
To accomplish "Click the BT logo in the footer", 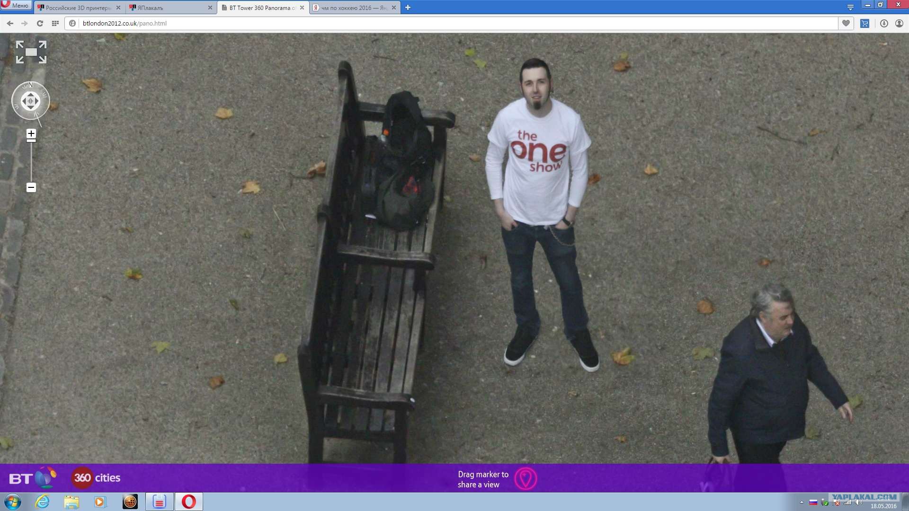I will coord(32,478).
